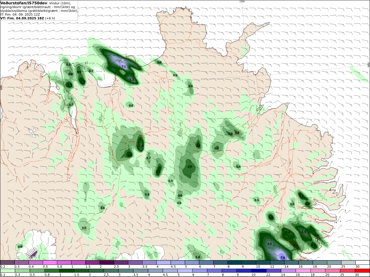Pick the light lavender swatch labeled 5 in bottom legend
The image size is (370, 277).
pos(185,271)
